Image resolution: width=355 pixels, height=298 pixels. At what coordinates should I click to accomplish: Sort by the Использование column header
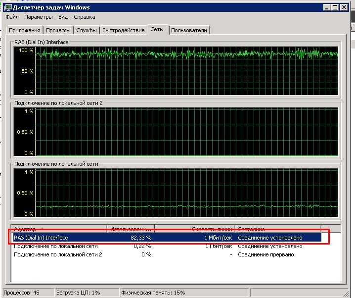[x=131, y=229]
